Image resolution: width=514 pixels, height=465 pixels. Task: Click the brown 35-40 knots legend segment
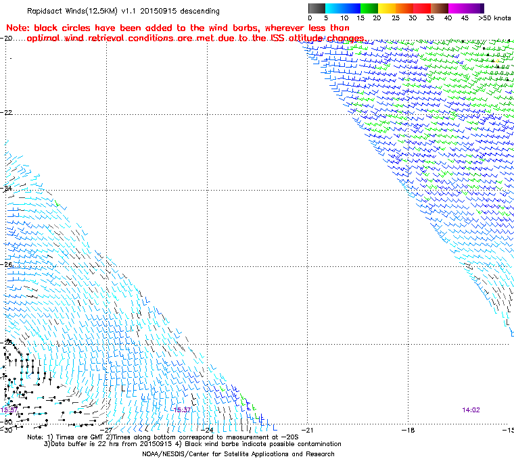tap(440, 9)
